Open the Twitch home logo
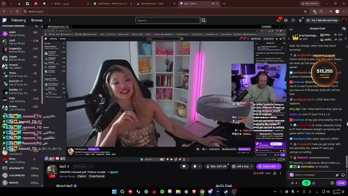This screenshot has height=196, width=348. coord(4,20)
